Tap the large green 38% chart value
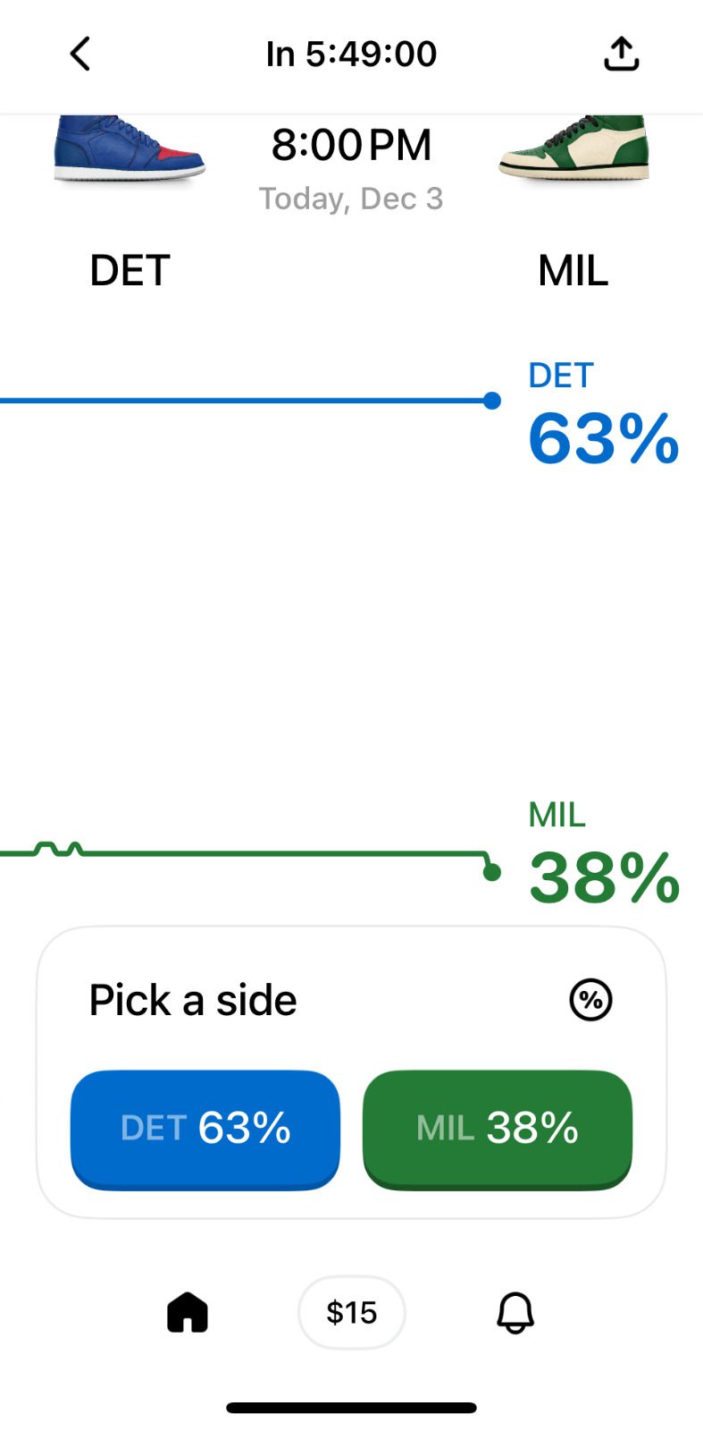This screenshot has height=1431, width=703. click(604, 878)
